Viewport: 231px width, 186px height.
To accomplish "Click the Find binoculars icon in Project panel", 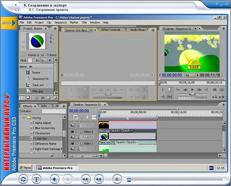I will (x=43, y=98).
